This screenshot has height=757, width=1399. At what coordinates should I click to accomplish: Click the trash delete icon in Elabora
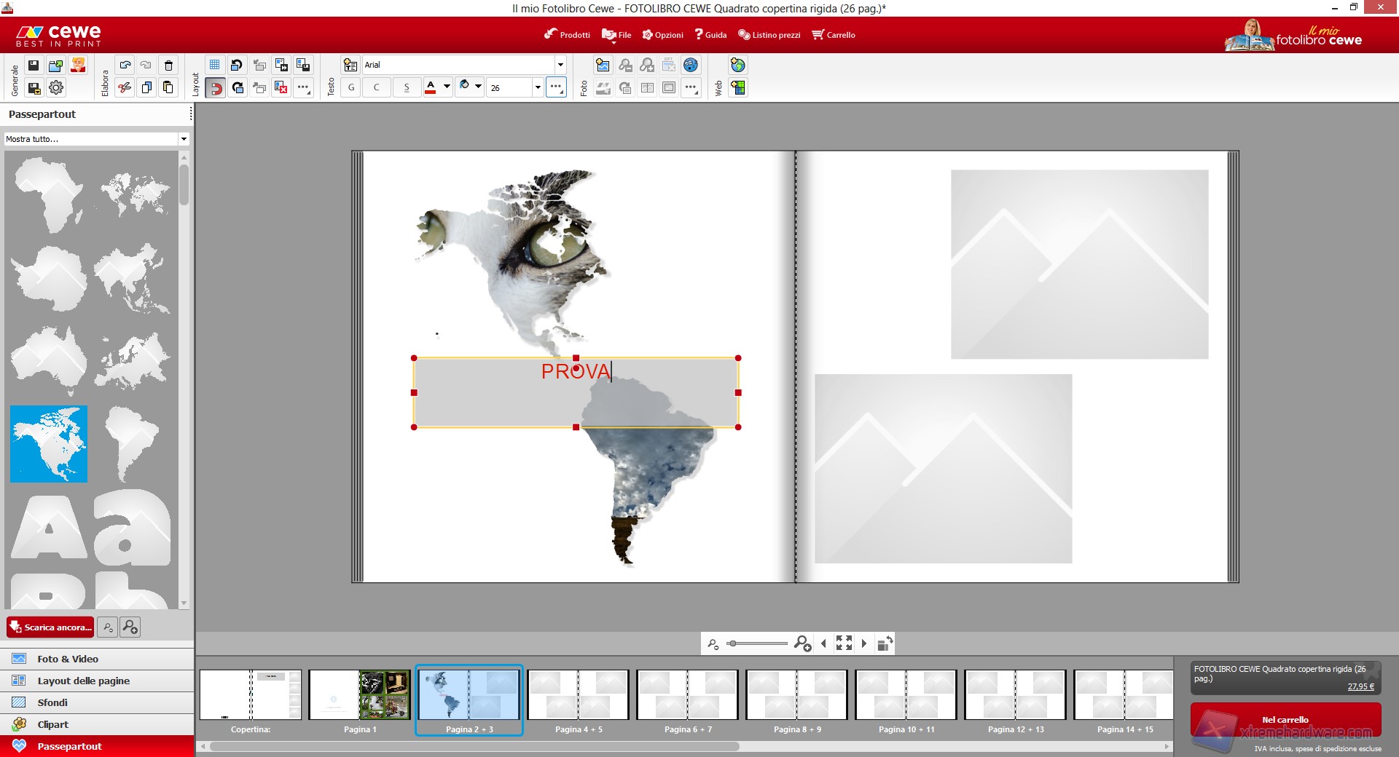click(168, 66)
